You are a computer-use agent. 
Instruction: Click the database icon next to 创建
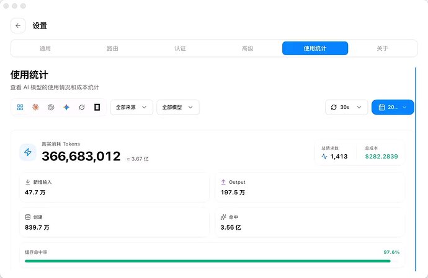tap(28, 217)
